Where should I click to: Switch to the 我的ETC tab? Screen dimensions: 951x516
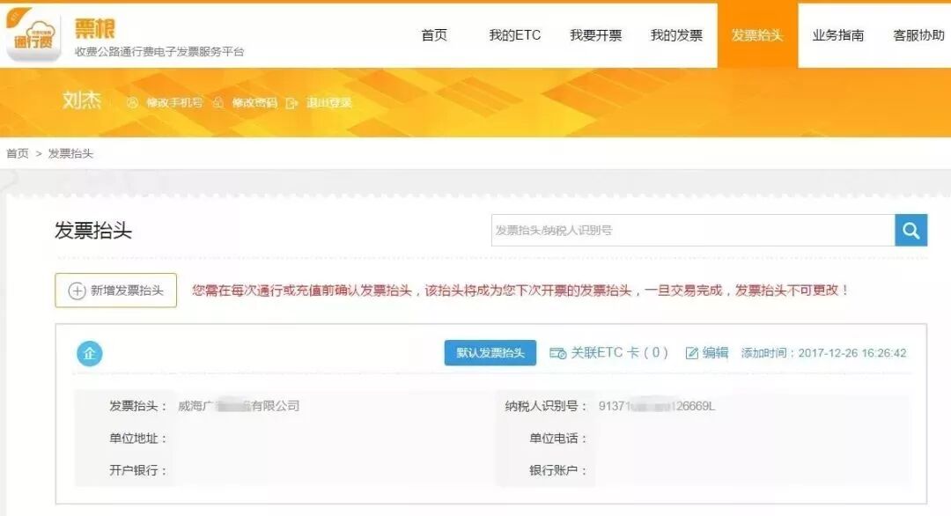pos(515,34)
